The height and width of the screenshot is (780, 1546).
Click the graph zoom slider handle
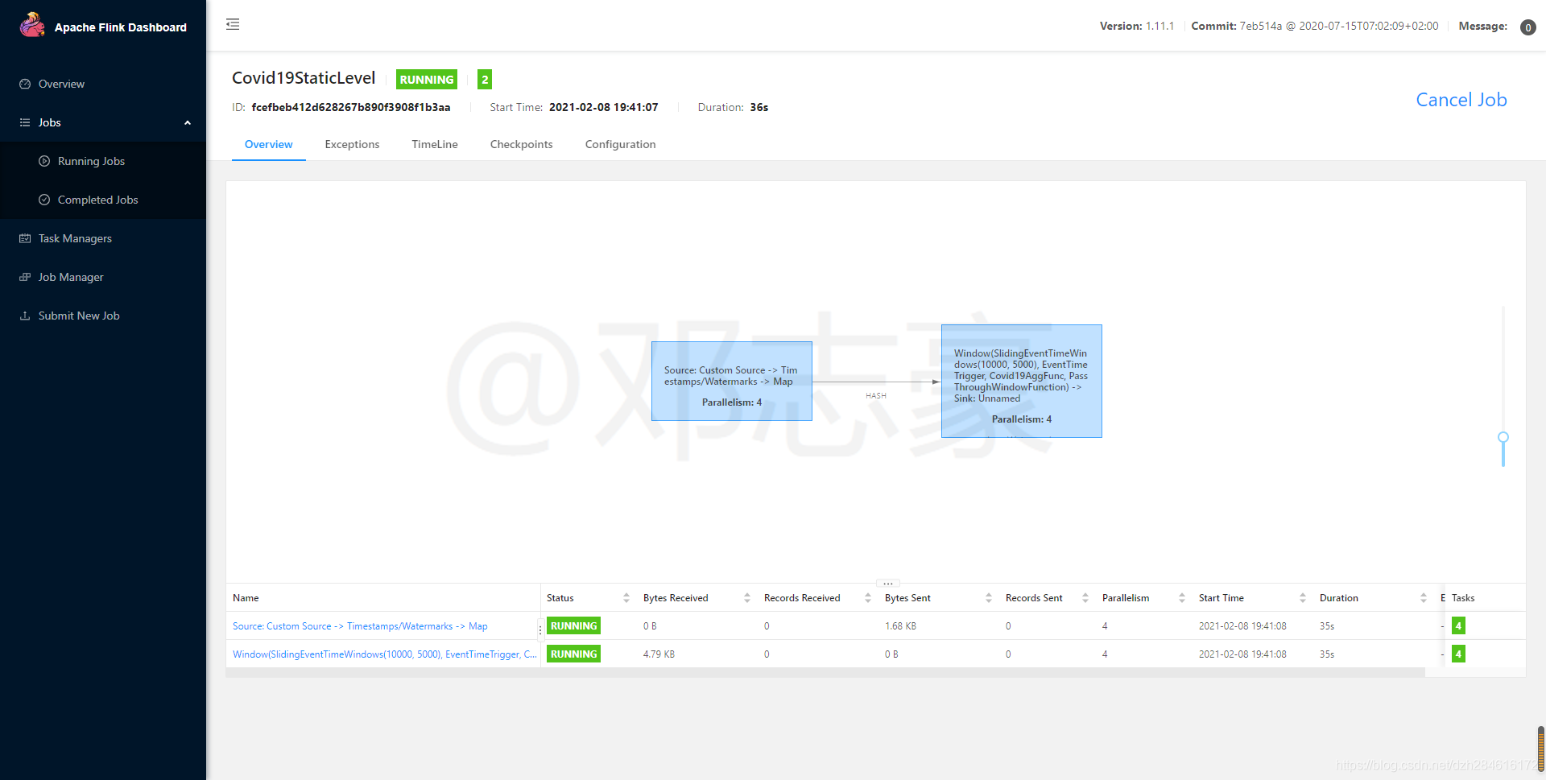[x=1503, y=437]
